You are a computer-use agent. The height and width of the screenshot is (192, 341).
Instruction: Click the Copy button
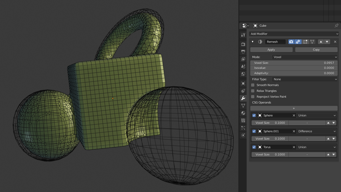[316, 50]
